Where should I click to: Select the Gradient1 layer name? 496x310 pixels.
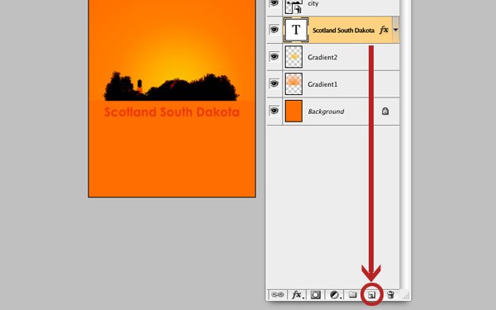coord(322,84)
